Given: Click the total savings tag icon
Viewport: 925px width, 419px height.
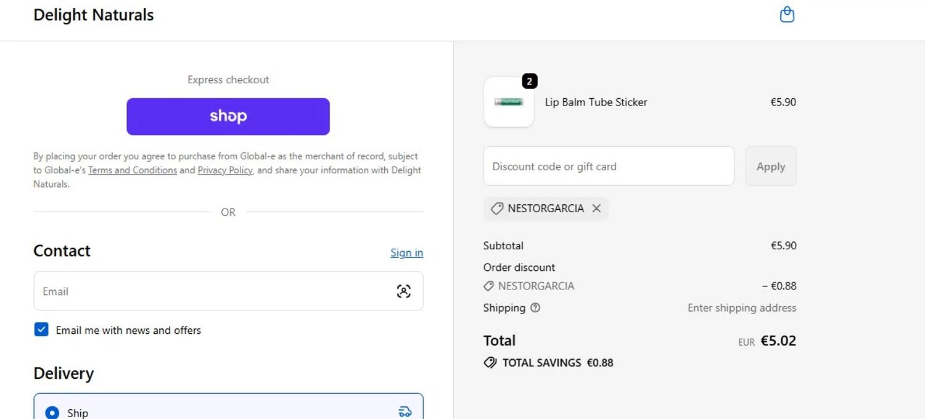Looking at the screenshot, I should (490, 363).
